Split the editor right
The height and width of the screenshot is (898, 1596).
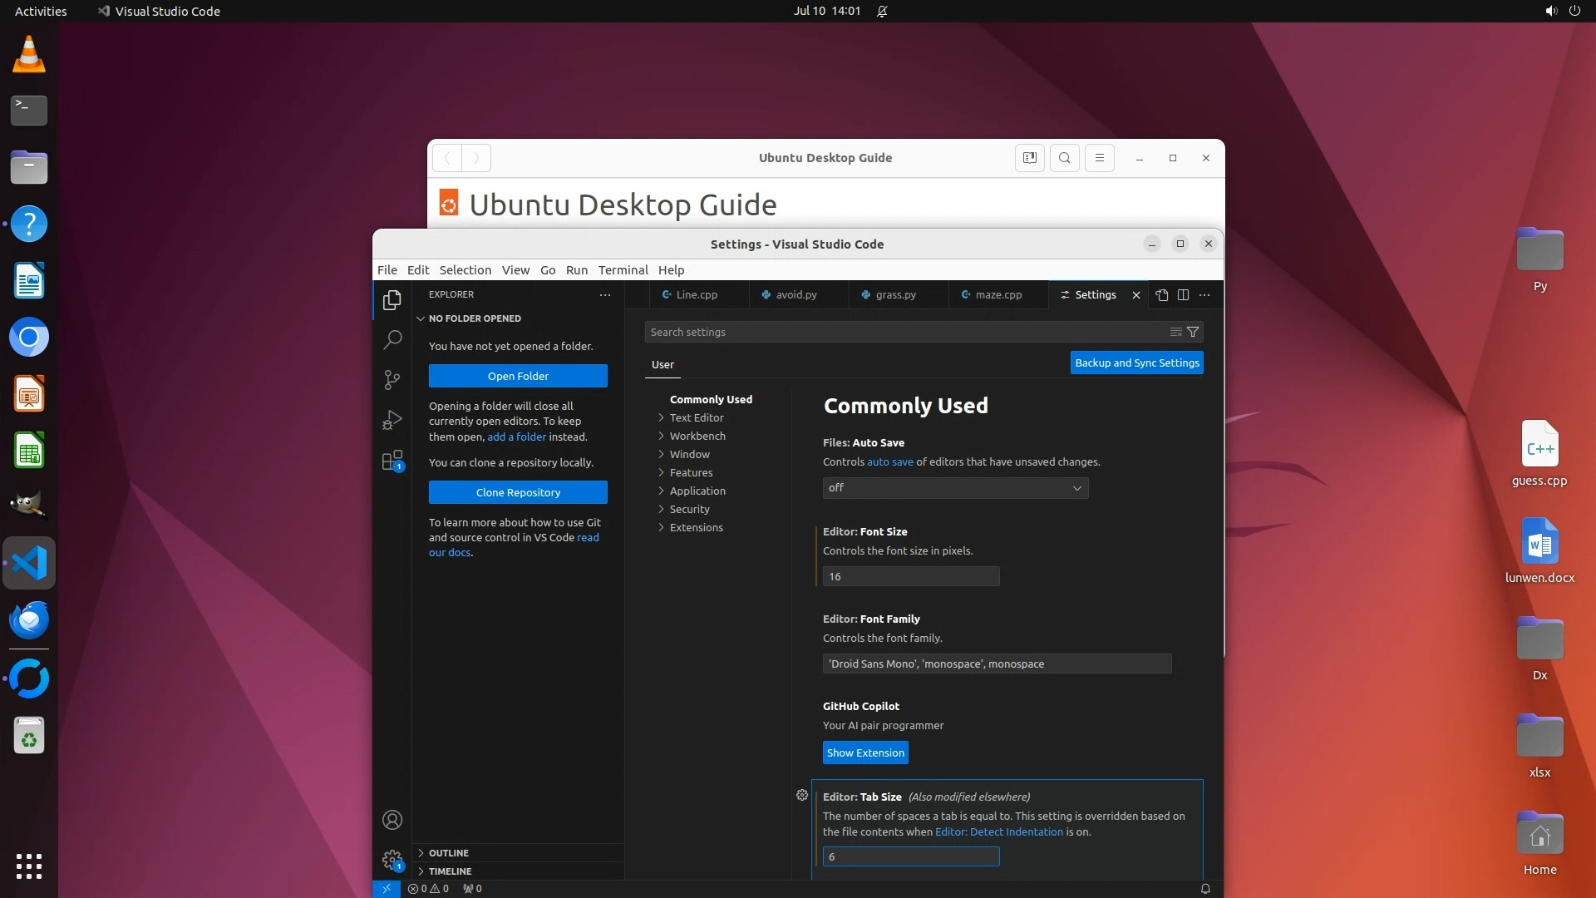(1183, 295)
